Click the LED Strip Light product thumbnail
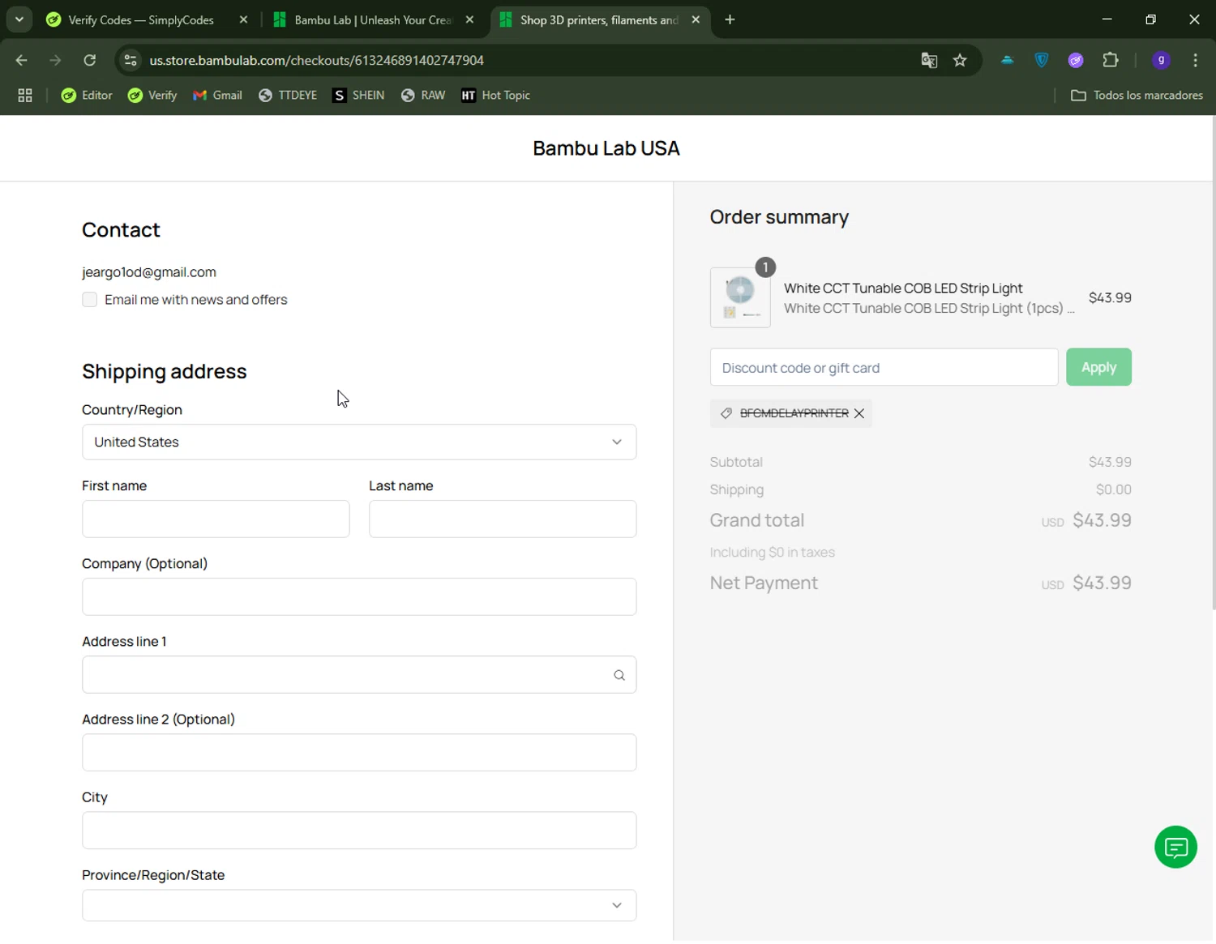 coord(740,297)
